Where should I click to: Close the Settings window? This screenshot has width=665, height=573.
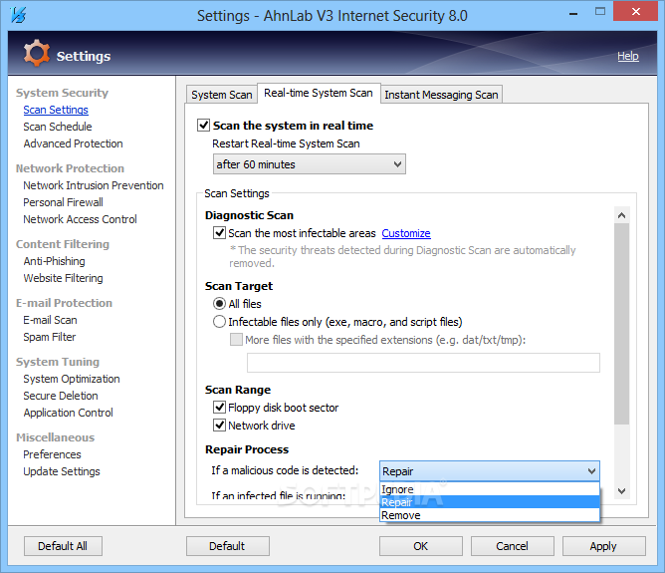(636, 12)
